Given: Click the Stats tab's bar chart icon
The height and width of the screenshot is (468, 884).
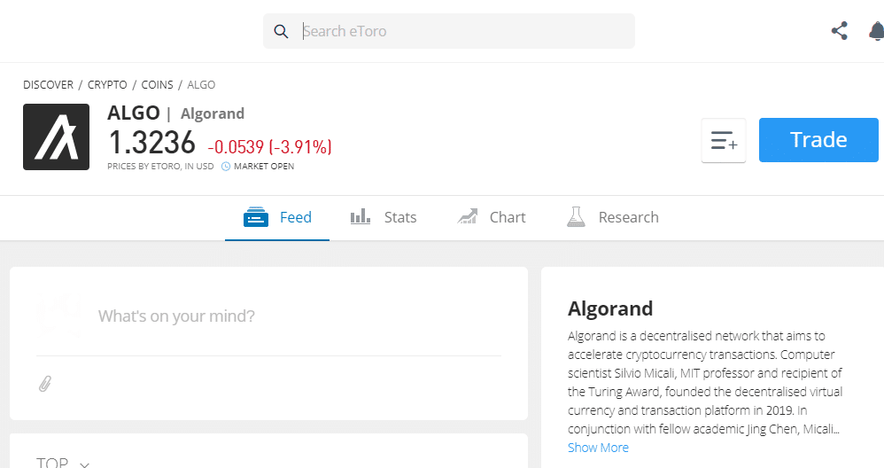Looking at the screenshot, I should coord(361,217).
